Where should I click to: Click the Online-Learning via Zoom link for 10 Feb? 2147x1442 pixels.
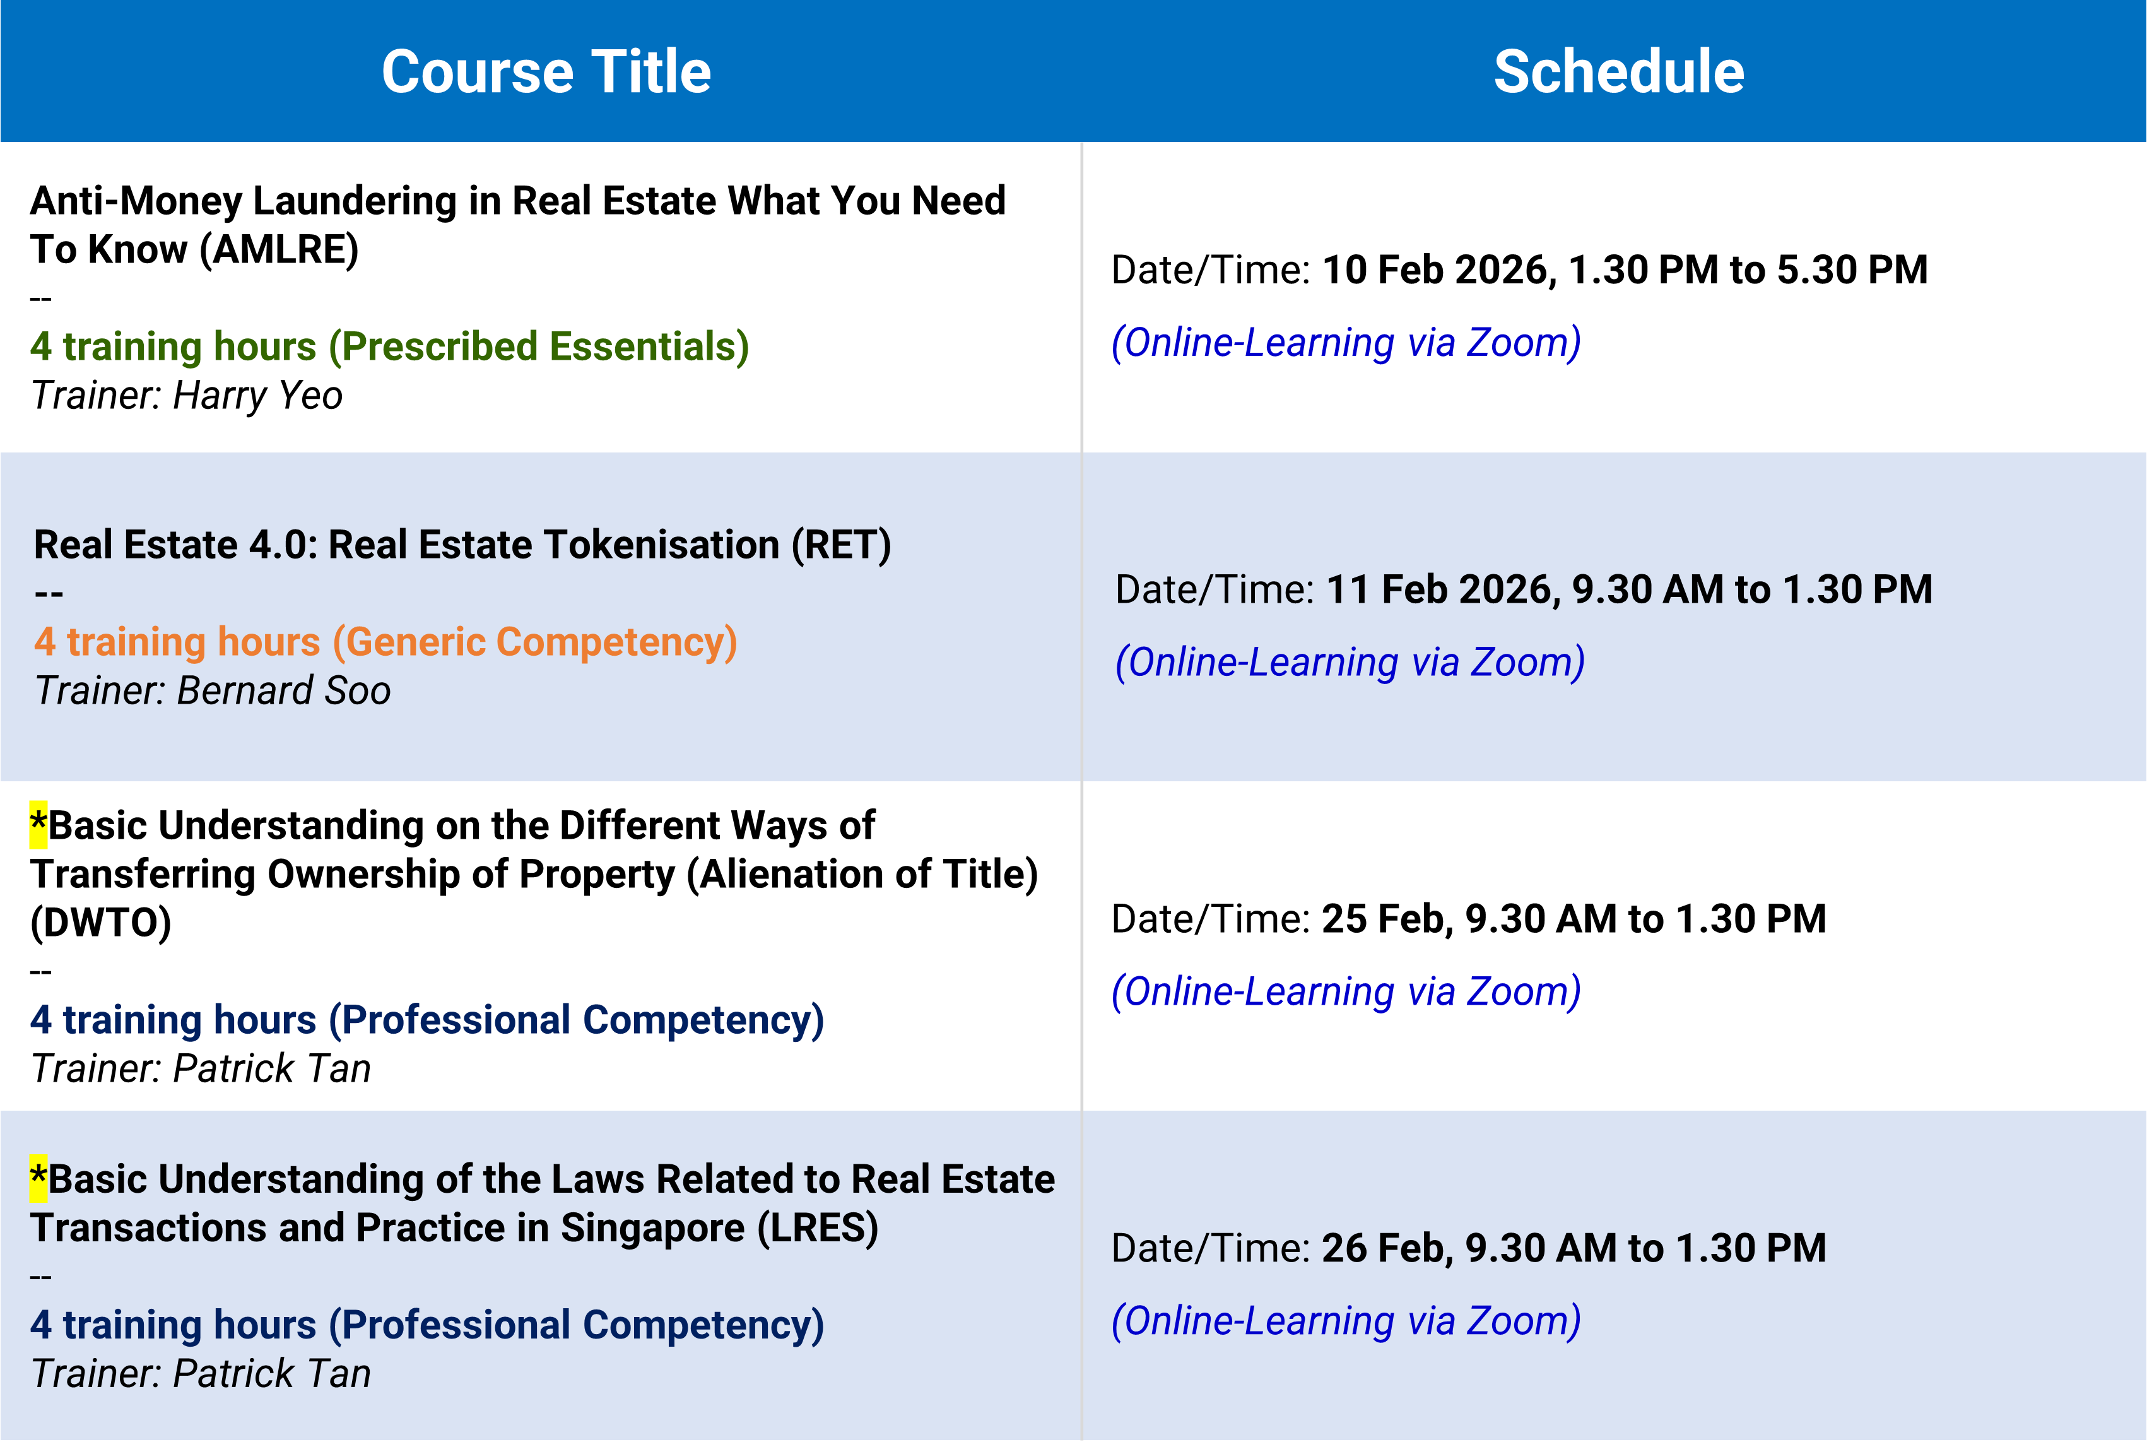1346,342
